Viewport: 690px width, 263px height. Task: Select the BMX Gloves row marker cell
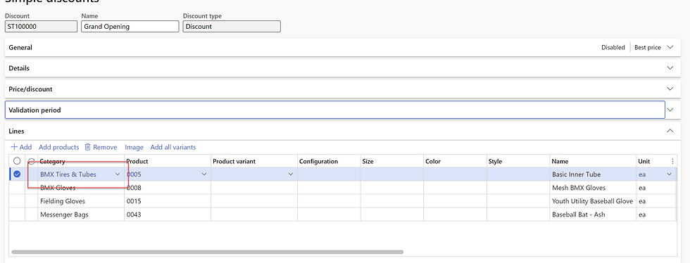[x=17, y=188]
